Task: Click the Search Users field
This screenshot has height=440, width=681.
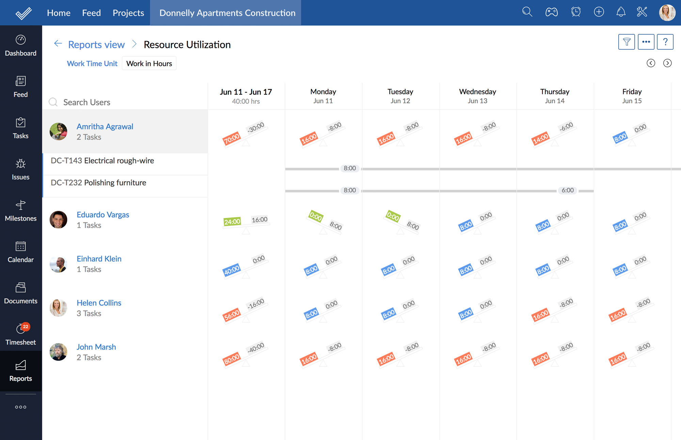Action: (x=86, y=102)
